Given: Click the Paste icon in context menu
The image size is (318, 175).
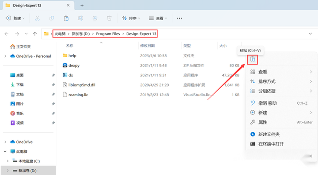Looking at the screenshot, I should click(253, 59).
